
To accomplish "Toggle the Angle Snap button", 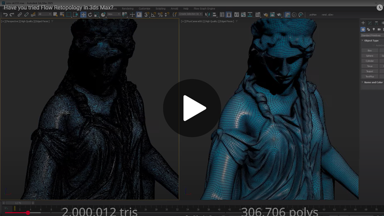I will pyautogui.click(x=153, y=15).
